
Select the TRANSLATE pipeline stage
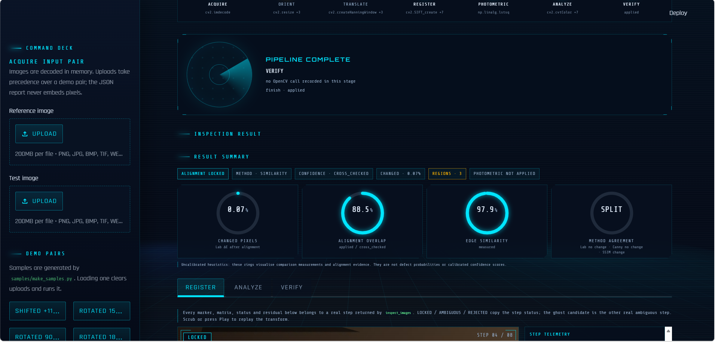coord(355,8)
